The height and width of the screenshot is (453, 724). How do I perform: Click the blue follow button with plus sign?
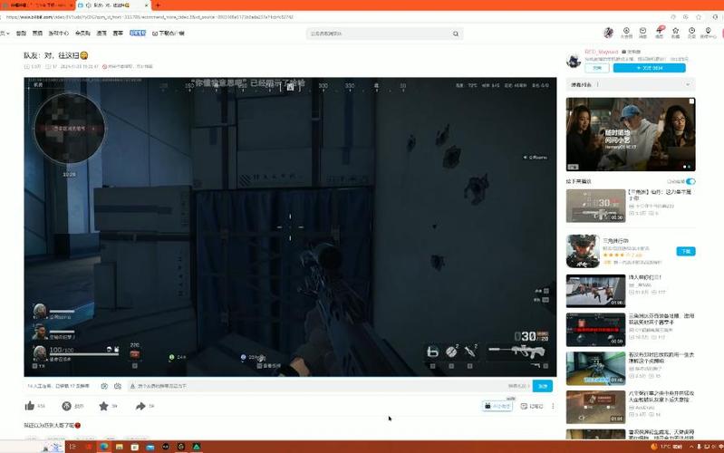click(649, 68)
